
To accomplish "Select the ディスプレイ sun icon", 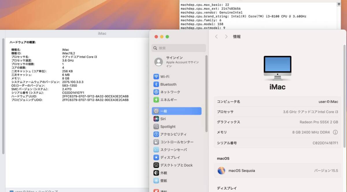I will [x=156, y=158].
